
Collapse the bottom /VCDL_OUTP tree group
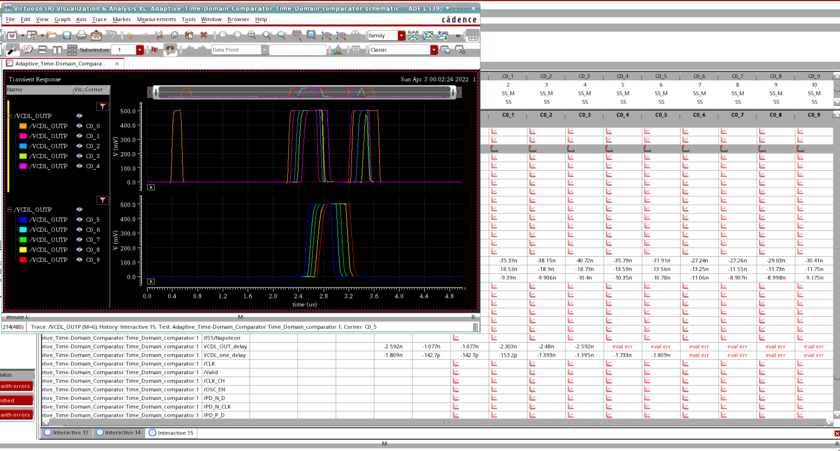[10, 210]
